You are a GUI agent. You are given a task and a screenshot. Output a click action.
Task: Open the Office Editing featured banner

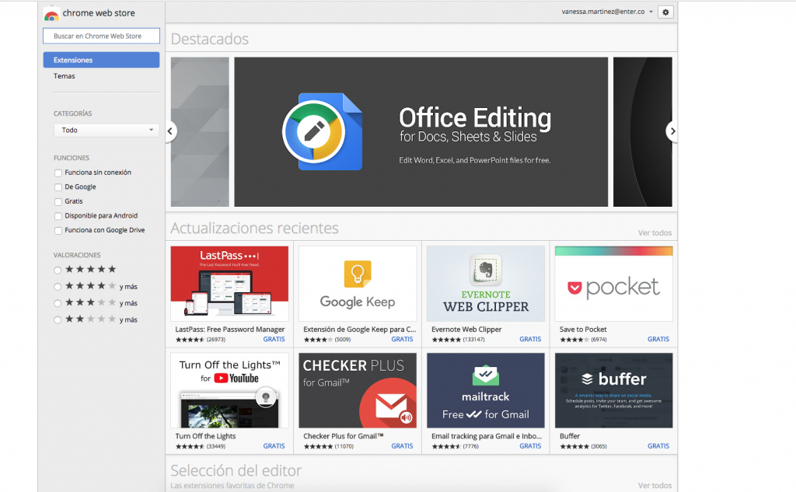tap(421, 131)
